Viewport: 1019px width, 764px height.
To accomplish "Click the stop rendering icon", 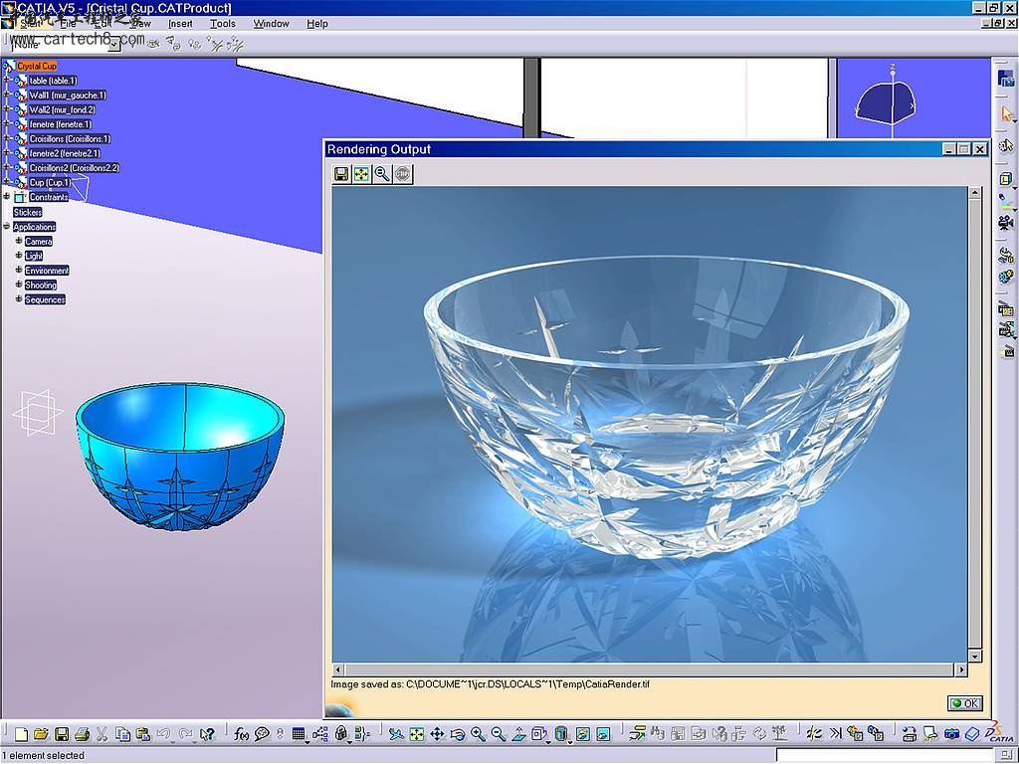I will point(403,173).
